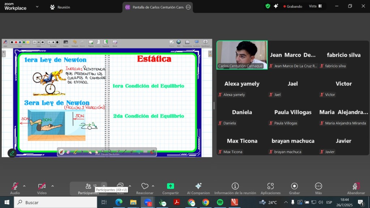
Task: Leave the meeting via Abandonar
Action: [356, 186]
